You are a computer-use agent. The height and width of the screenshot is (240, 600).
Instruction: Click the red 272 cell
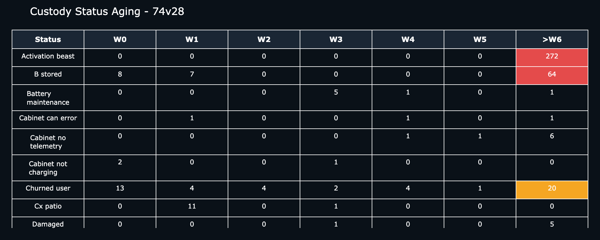pyautogui.click(x=552, y=58)
